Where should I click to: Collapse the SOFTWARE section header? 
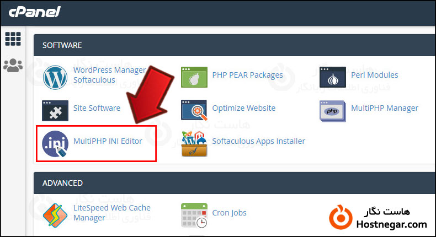click(x=232, y=45)
